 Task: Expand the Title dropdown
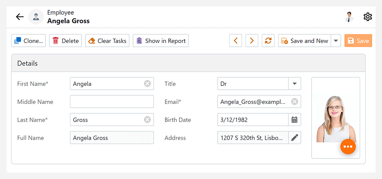294,84
